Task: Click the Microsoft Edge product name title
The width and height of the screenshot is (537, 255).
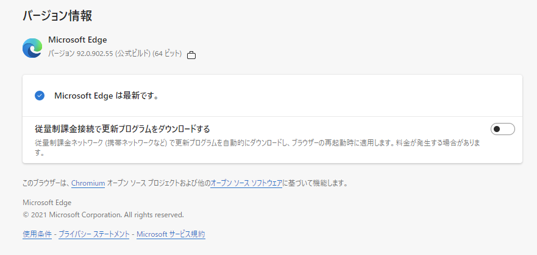Action: point(77,40)
